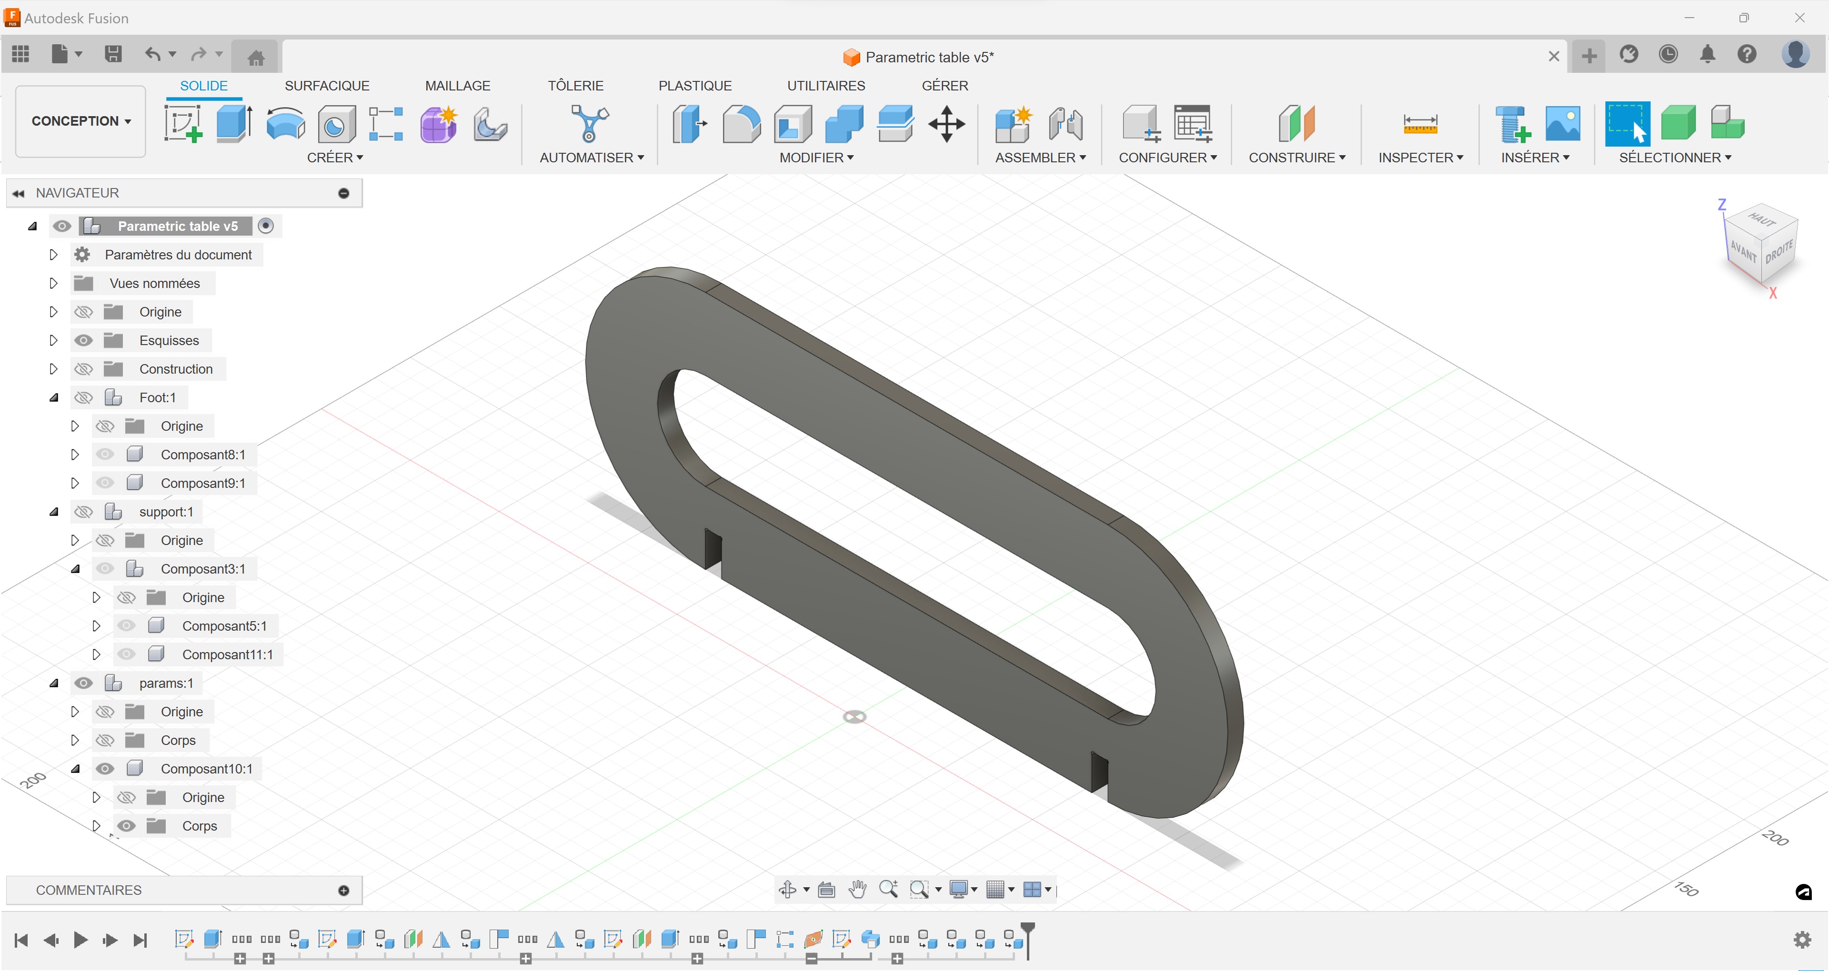Hide params:1 component via eye icon
Screen dimensions: 1829x971
tap(83, 683)
